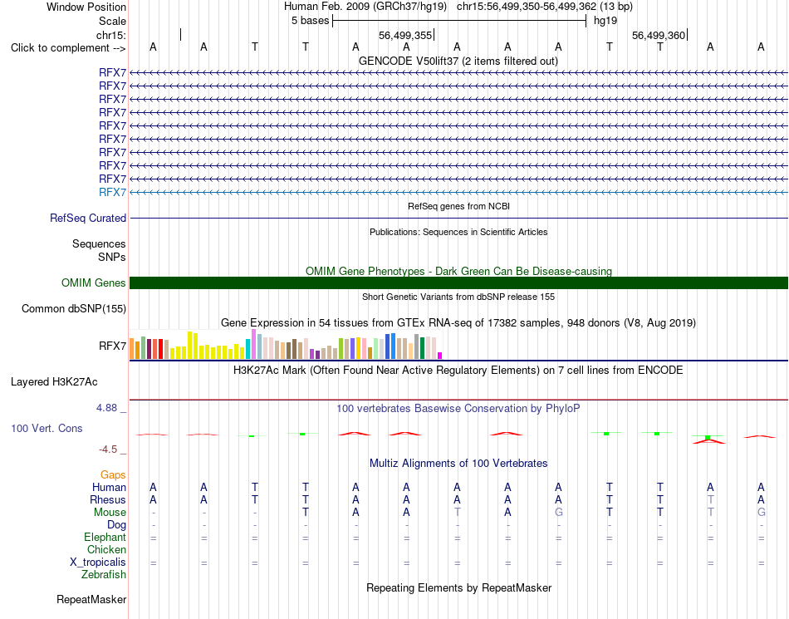Image resolution: width=789 pixels, height=619 pixels.
Task: Open the OMIM Genes label
Action: (94, 282)
